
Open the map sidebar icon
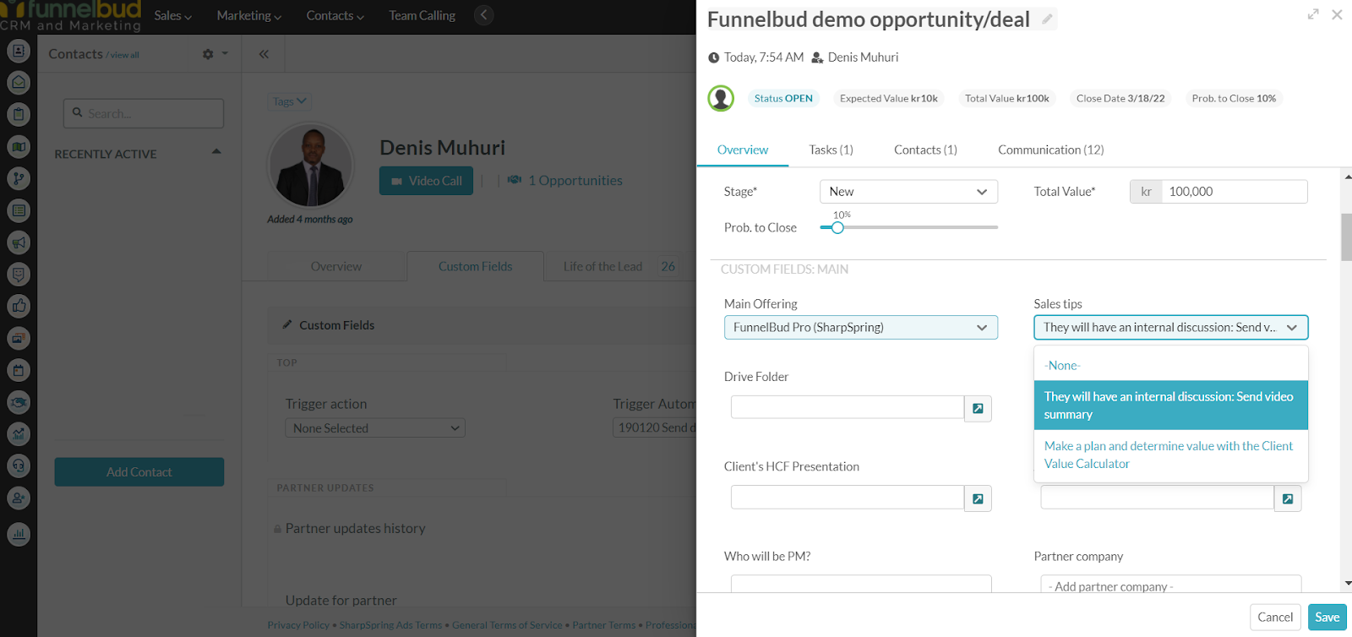[19, 147]
